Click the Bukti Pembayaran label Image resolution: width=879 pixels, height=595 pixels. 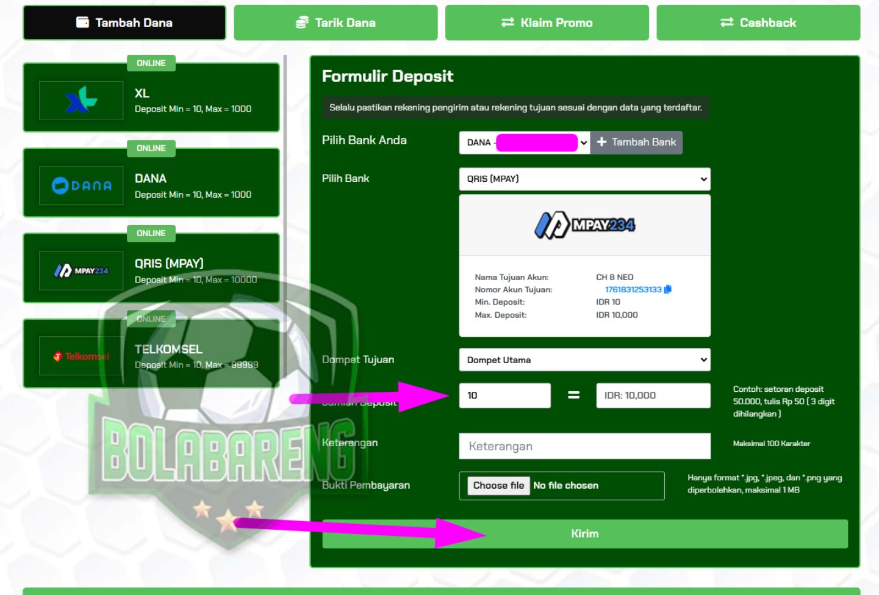point(366,485)
